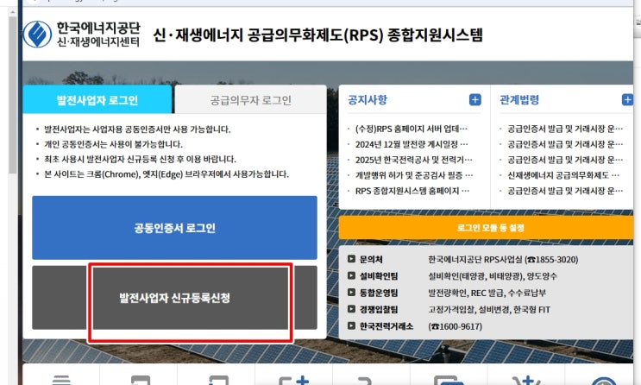Open notice (수정)RPS 홈페이지 서버 업데…
The width and height of the screenshot is (641, 385).
(412, 129)
